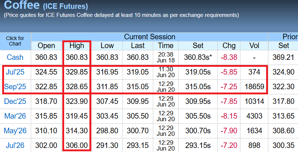Select Cash change -8.38
This screenshot has width=298, height=152.
point(229,57)
